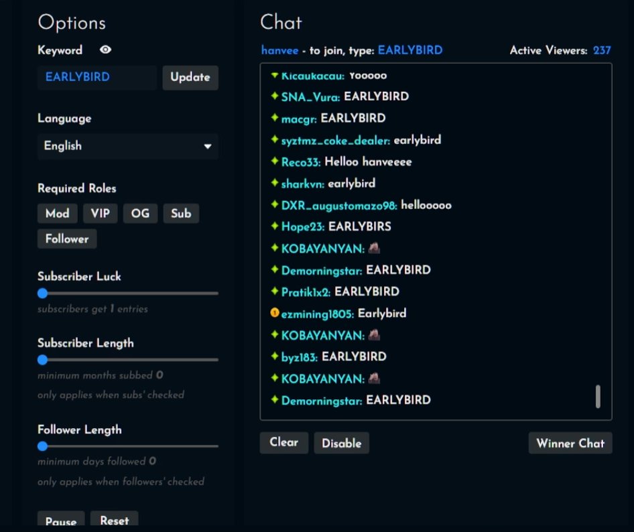634x532 pixels.
Task: Click the Follower Length slider handle
Action: point(42,446)
